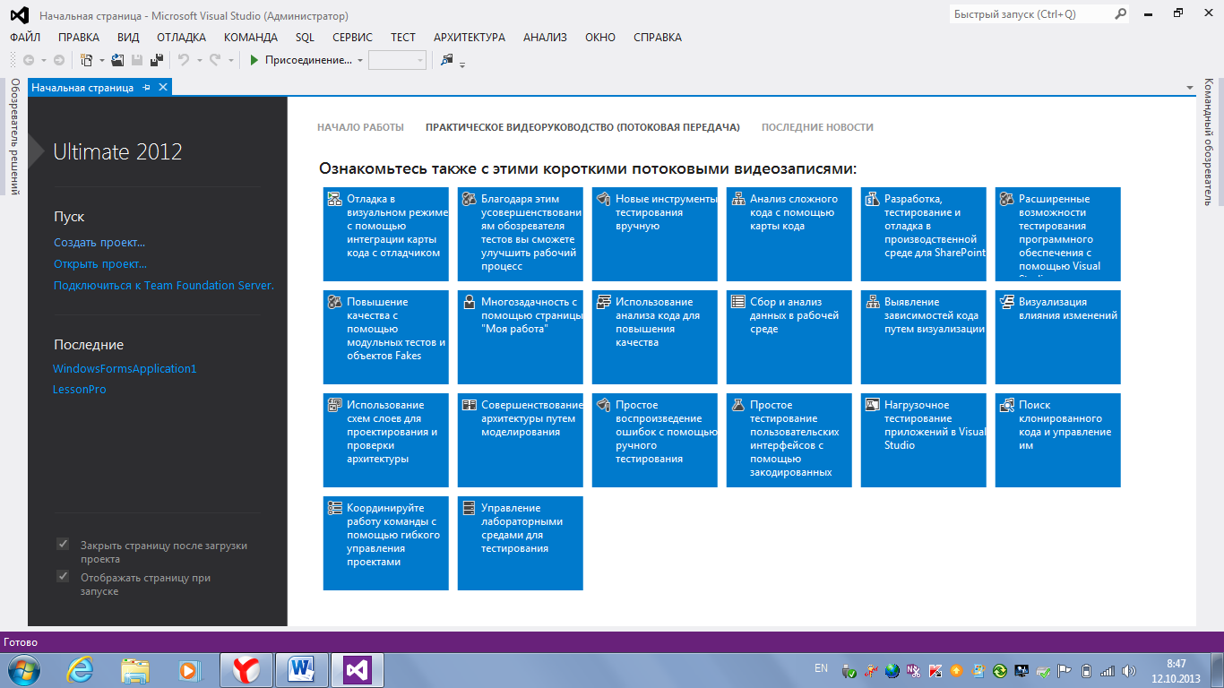
Task: Click icon on Совершенствование архитектуры tile
Action: [469, 405]
